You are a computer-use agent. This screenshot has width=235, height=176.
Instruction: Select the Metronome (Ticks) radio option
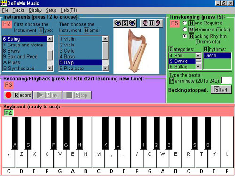point(185,30)
